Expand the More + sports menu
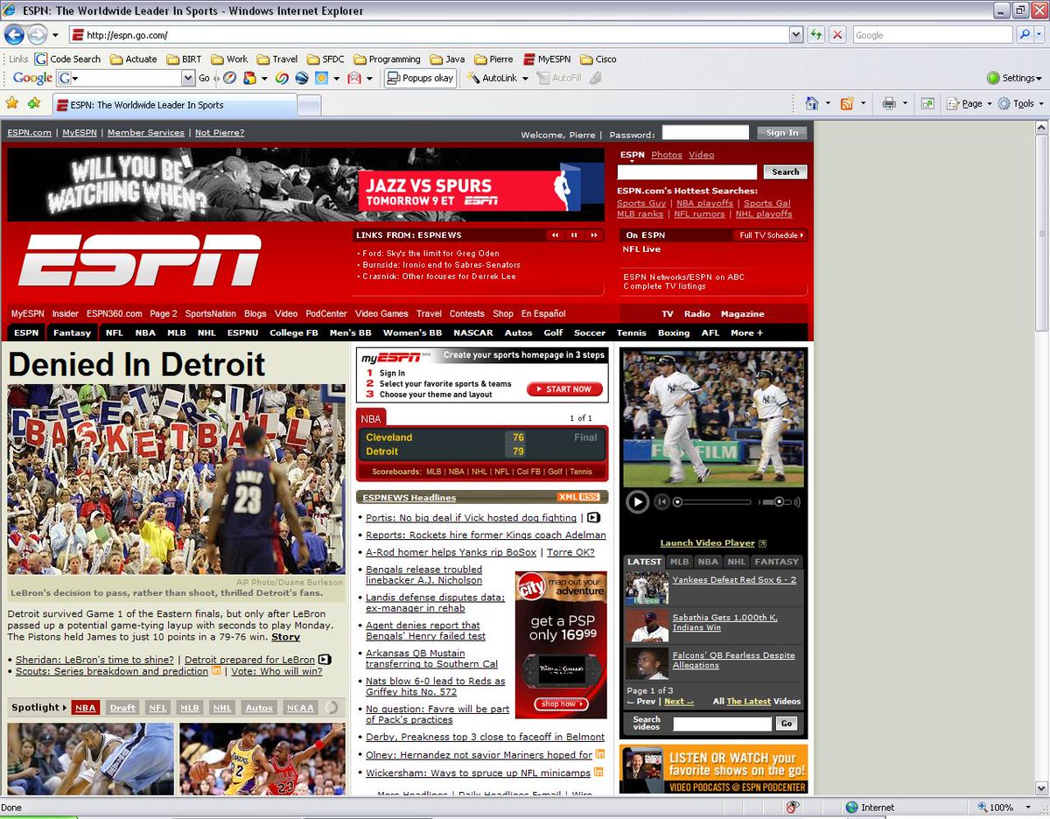 point(746,332)
